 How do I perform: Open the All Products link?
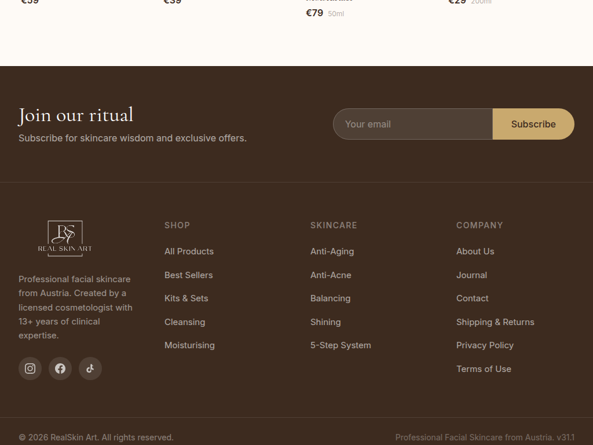click(x=189, y=251)
